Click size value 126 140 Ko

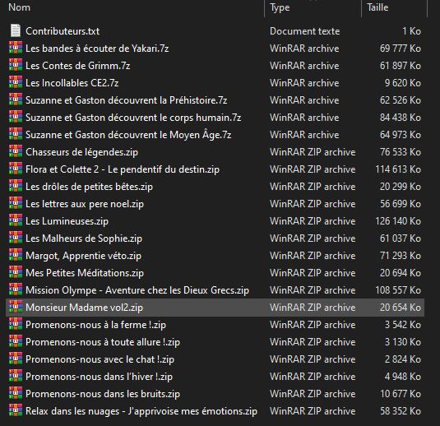tap(398, 221)
